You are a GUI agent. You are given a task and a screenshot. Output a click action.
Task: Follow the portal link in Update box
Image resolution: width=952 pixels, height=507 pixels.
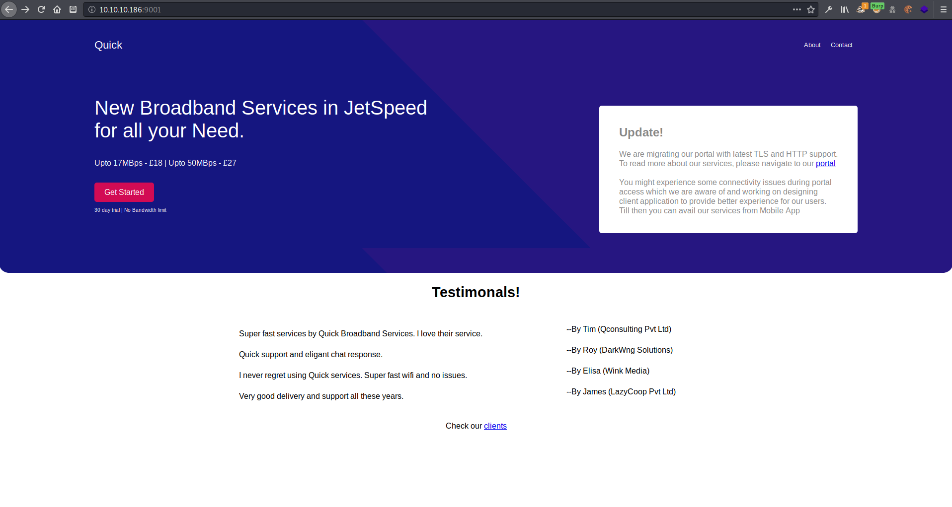825,164
